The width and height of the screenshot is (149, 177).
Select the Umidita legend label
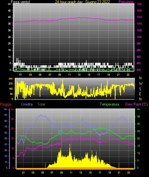(27, 104)
